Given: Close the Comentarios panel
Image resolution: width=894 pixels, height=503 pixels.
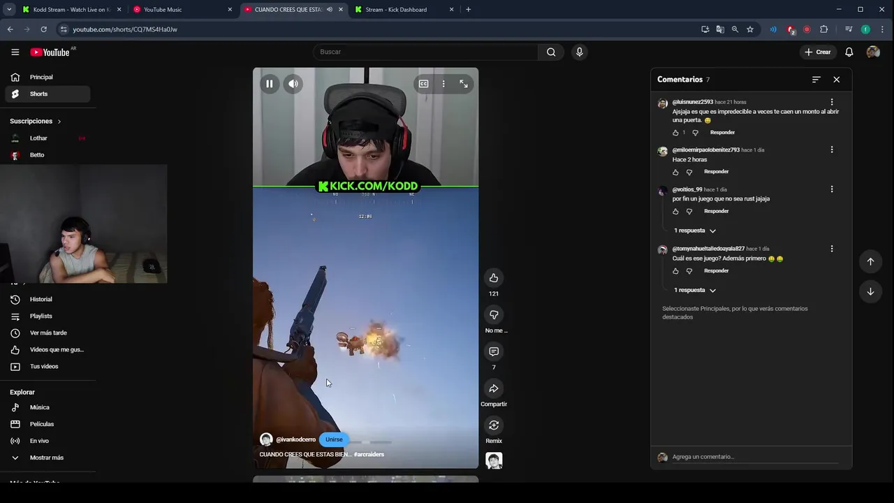Looking at the screenshot, I should point(837,80).
